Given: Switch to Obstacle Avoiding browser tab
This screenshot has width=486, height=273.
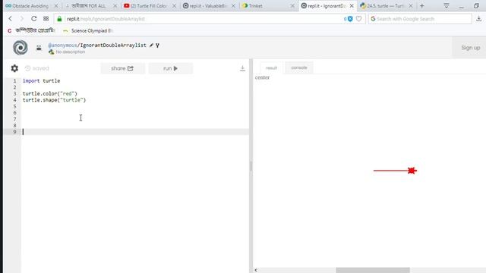Looking at the screenshot, I should [30, 6].
